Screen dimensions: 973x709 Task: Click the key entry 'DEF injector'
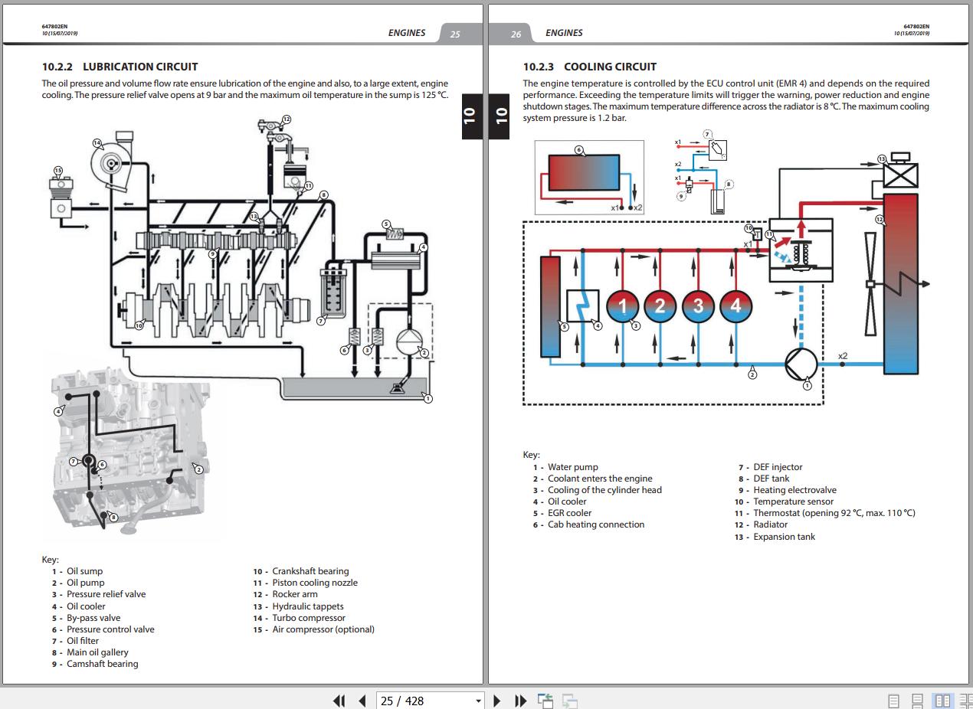(x=778, y=467)
